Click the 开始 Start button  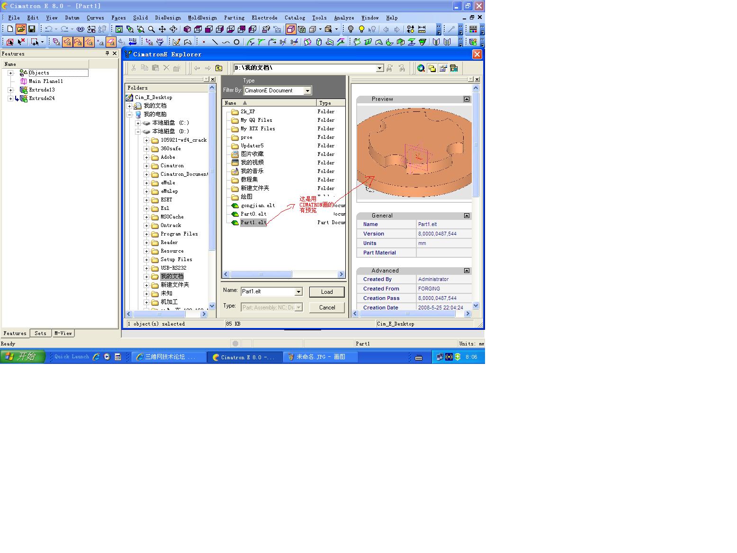pos(23,357)
